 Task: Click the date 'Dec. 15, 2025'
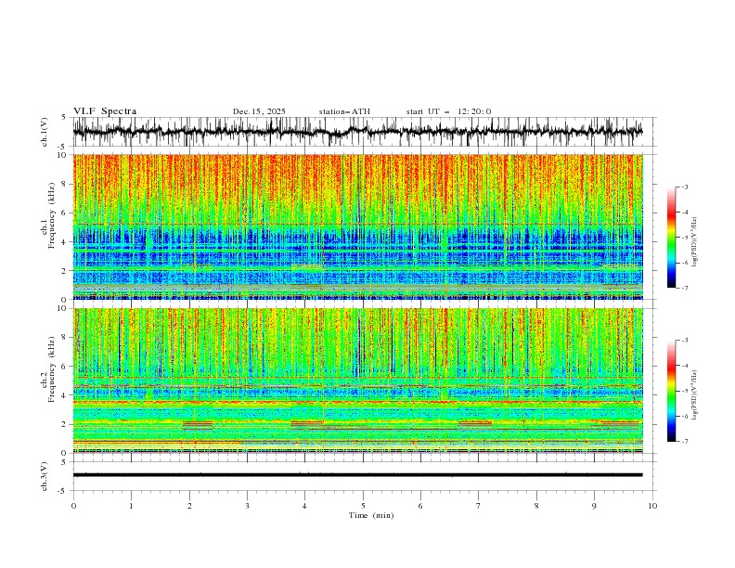pyautogui.click(x=259, y=111)
